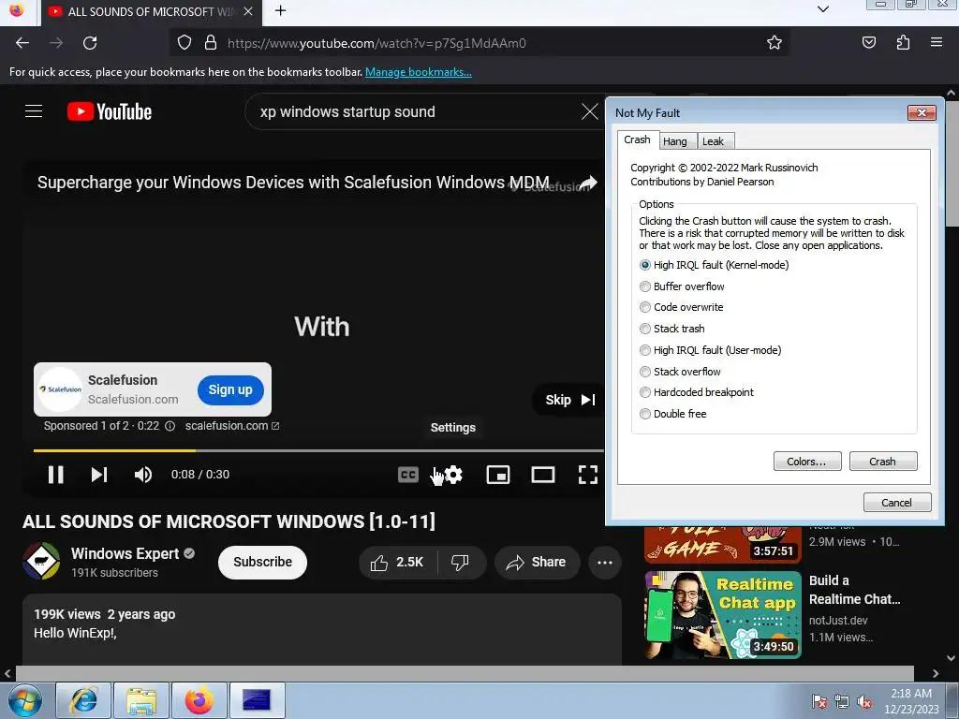
Task: Switch to Firefox in the taskbar
Action: (199, 700)
